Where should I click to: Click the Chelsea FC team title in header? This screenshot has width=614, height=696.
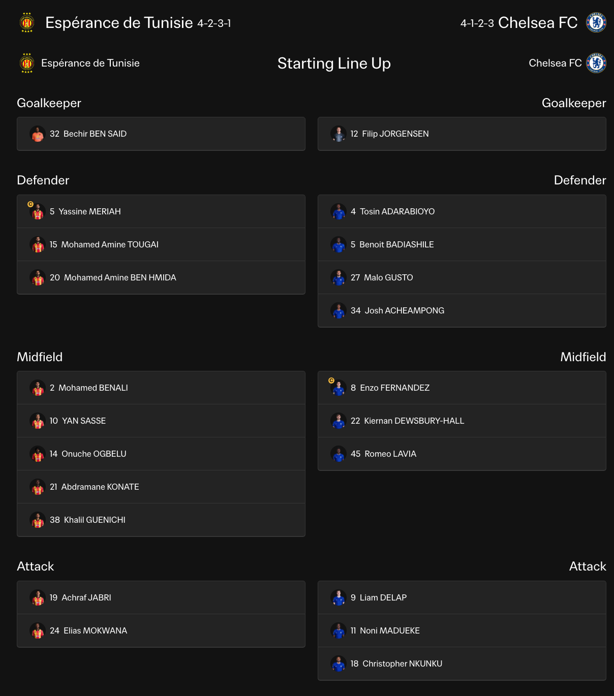(x=538, y=23)
